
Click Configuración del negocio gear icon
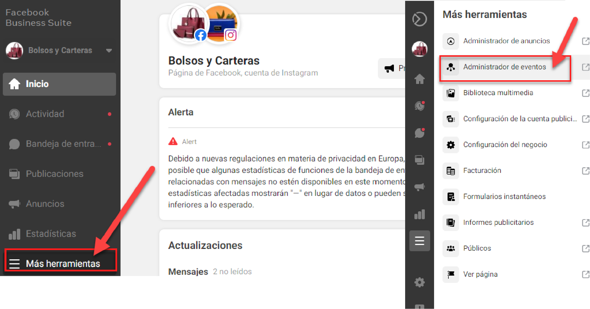[451, 145]
